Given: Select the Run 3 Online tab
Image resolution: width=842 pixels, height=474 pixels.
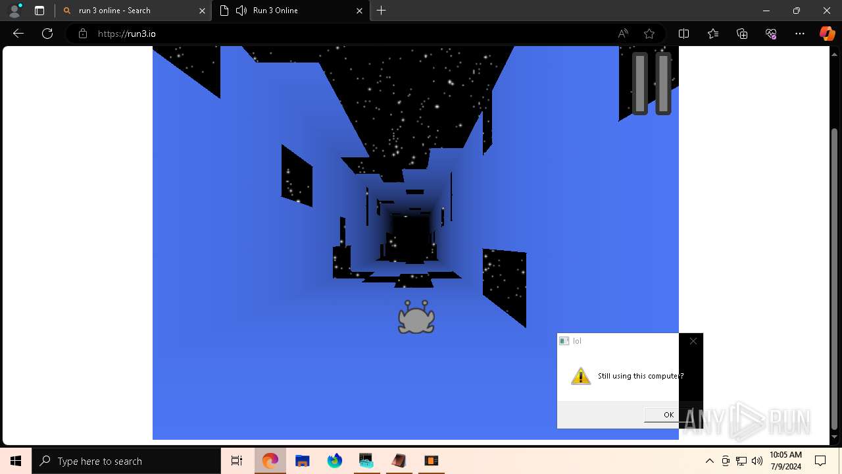Looking at the screenshot, I should pos(289,11).
